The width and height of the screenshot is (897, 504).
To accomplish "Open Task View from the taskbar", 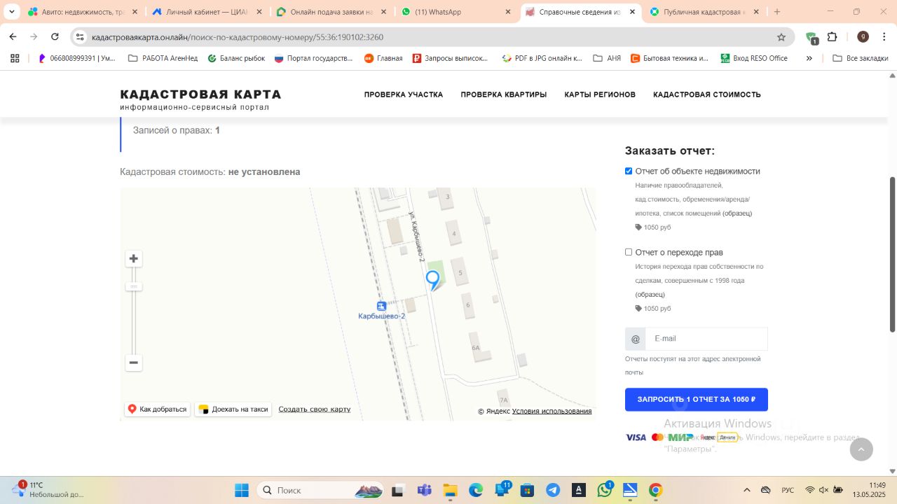I will pos(398,490).
